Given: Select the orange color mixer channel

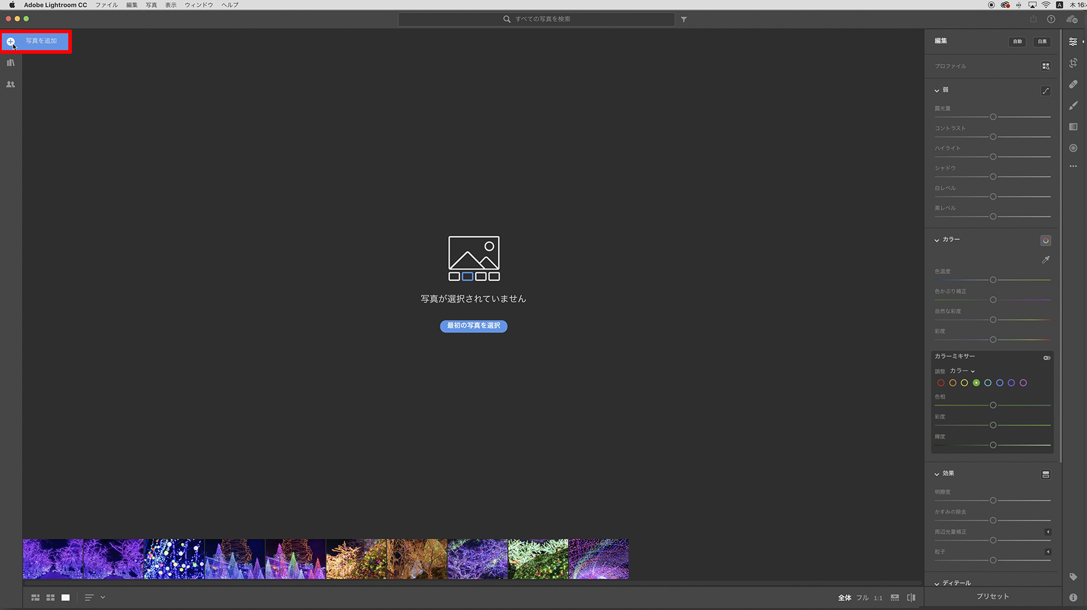Looking at the screenshot, I should click(x=953, y=383).
